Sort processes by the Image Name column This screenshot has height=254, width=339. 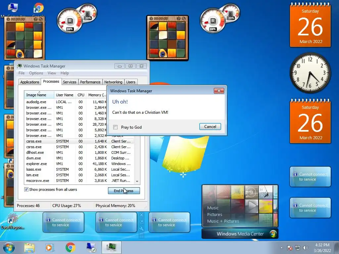coord(39,95)
